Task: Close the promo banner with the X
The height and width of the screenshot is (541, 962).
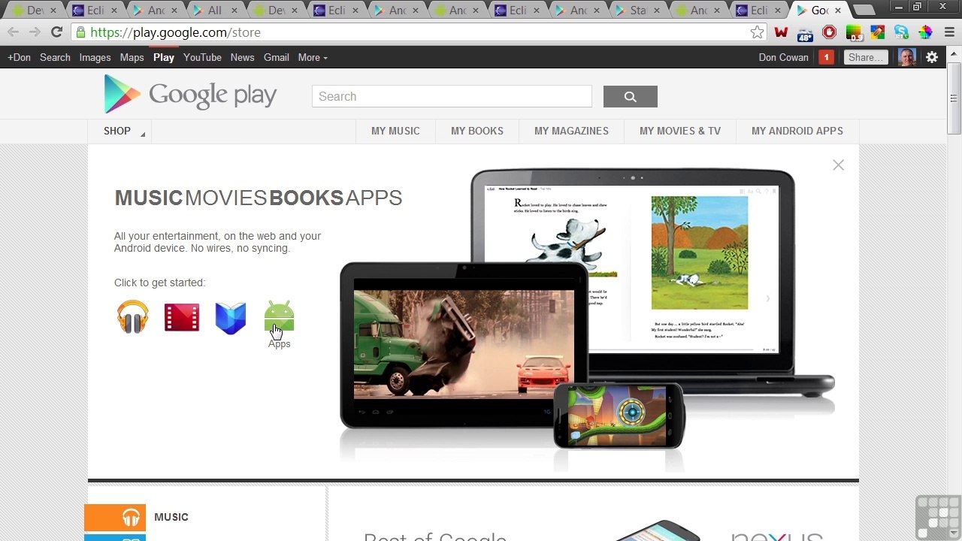Action: [x=839, y=165]
